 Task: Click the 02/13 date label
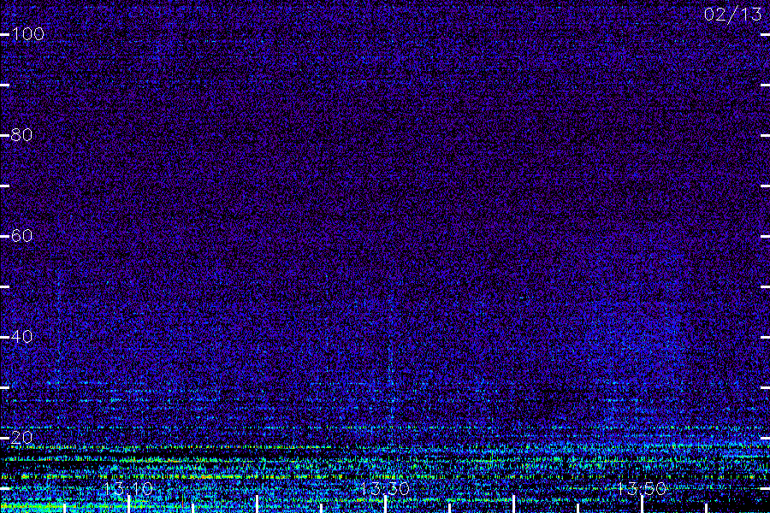[732, 15]
